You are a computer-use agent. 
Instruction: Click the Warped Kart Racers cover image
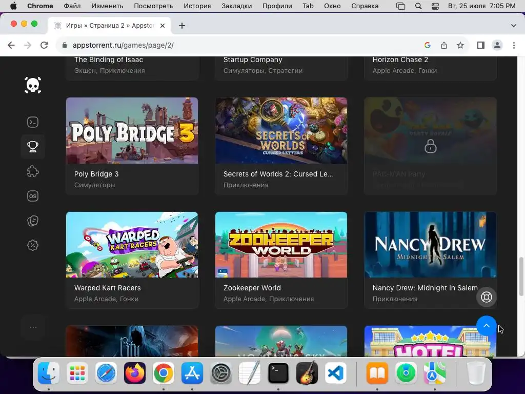[132, 245]
